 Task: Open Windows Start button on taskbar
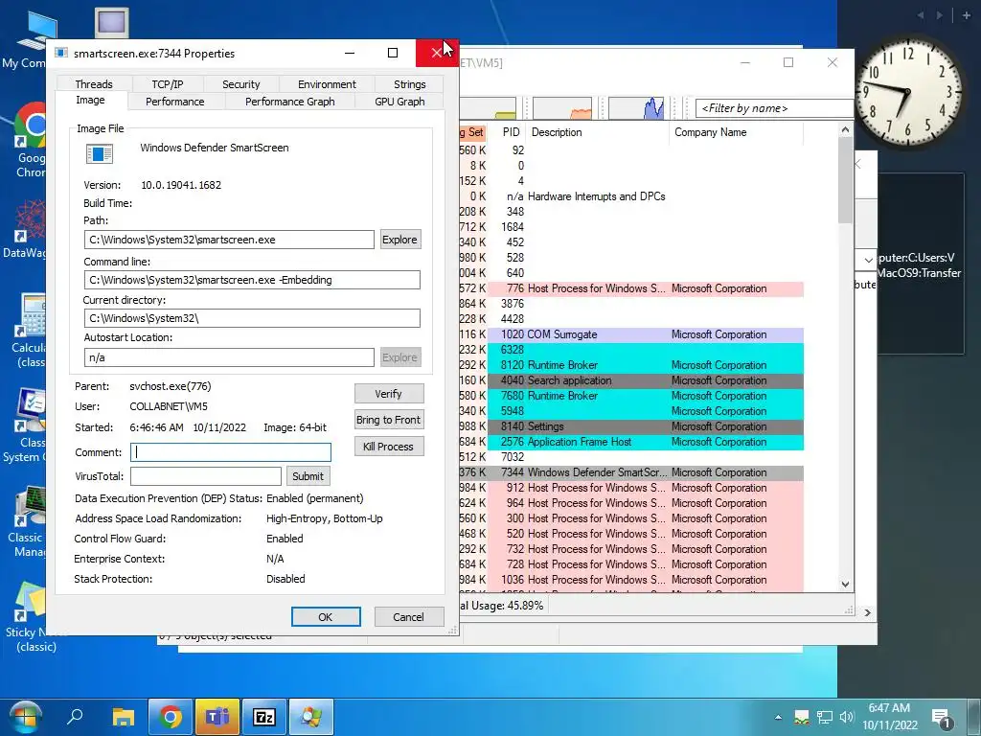[x=24, y=716]
